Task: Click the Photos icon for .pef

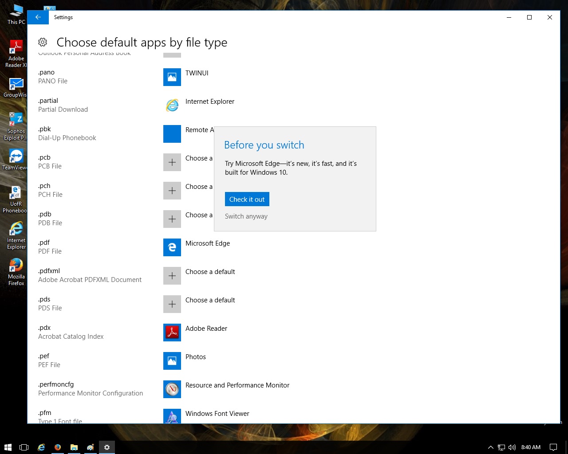Action: coord(172,361)
